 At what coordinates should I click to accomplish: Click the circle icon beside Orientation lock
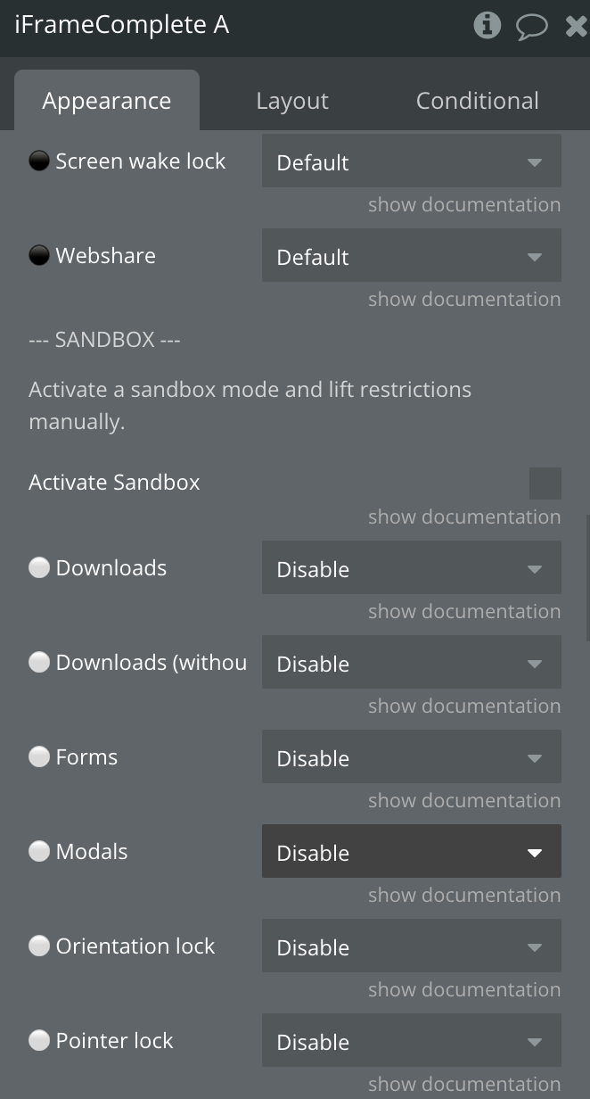pos(38,946)
